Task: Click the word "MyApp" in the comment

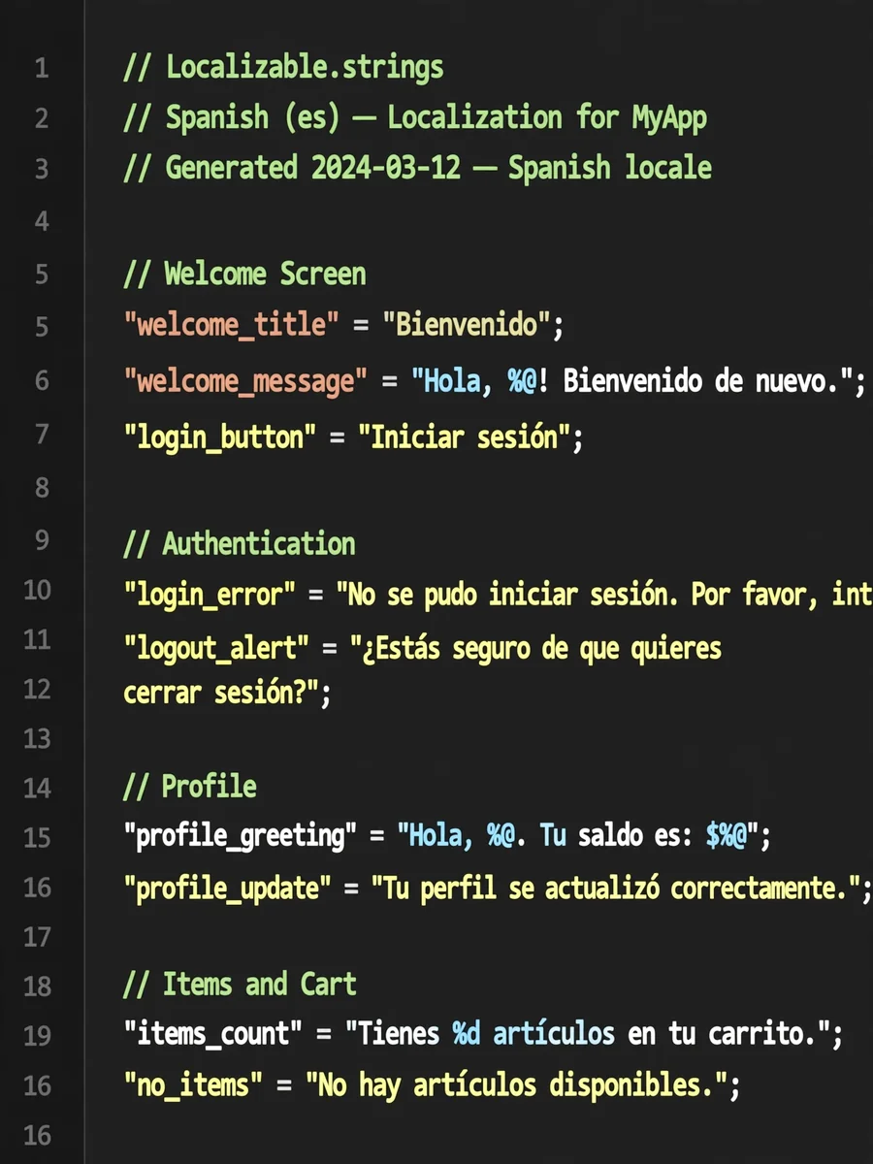Action: [x=669, y=117]
